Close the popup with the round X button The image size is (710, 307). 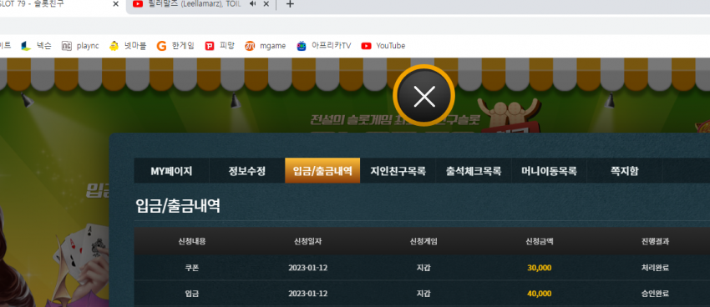[423, 96]
